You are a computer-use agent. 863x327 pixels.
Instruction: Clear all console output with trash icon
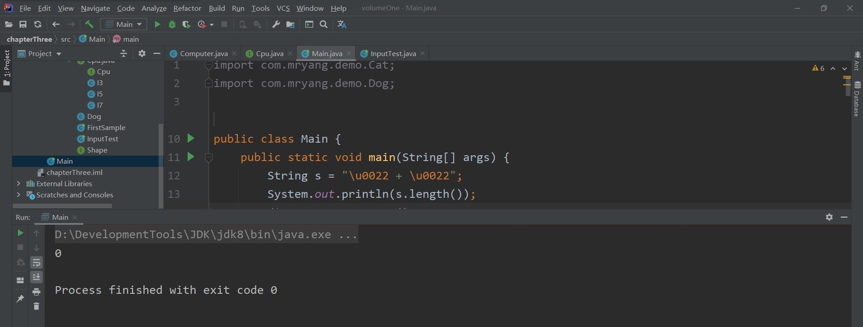pyautogui.click(x=36, y=306)
